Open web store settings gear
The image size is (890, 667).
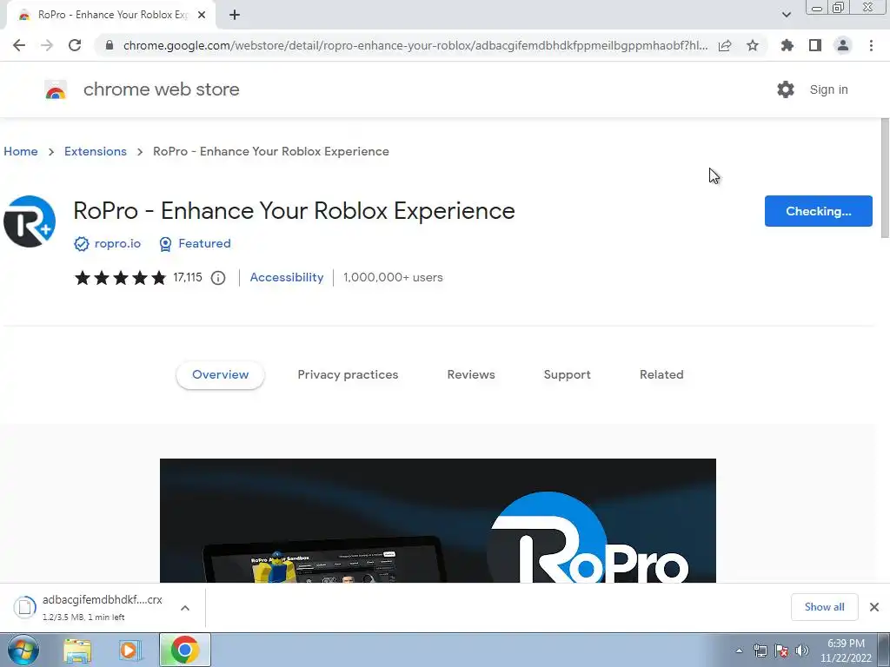click(x=786, y=89)
